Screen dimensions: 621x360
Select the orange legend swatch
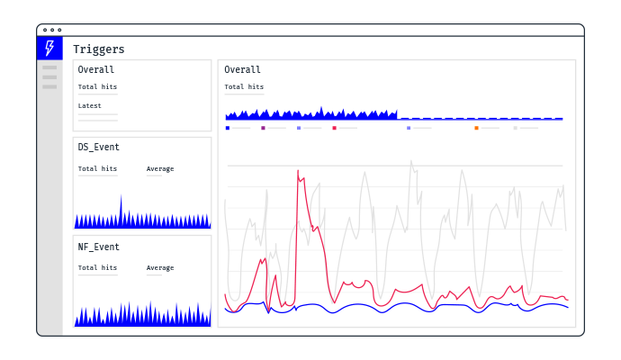(x=476, y=128)
